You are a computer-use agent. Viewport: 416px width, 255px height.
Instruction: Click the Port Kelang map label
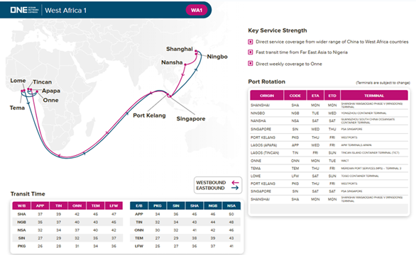(149, 115)
